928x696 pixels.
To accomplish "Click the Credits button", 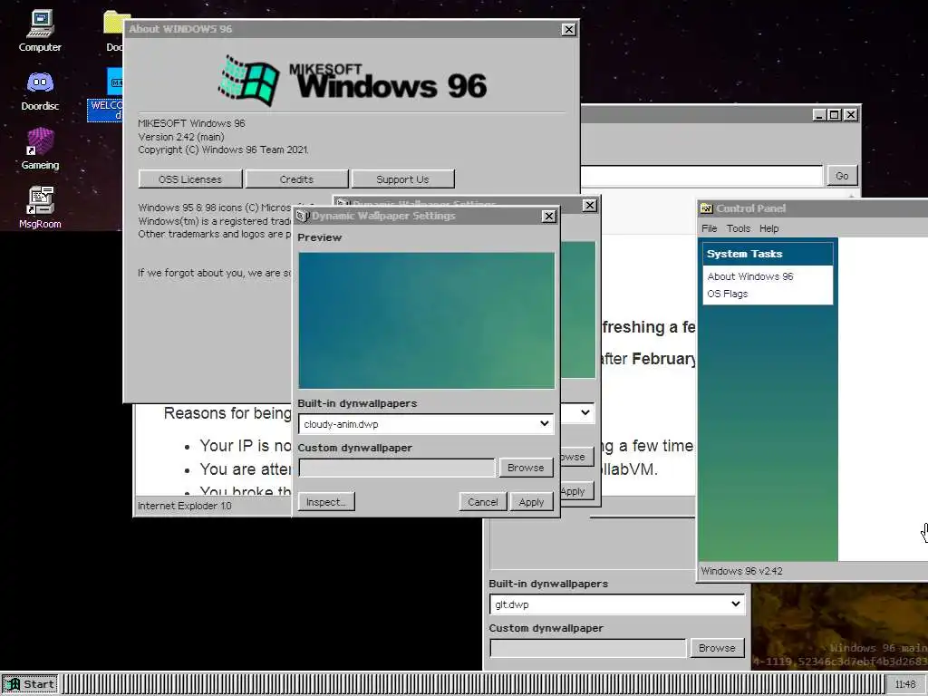I will pyautogui.click(x=296, y=179).
